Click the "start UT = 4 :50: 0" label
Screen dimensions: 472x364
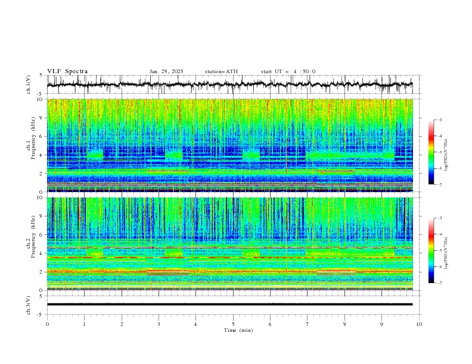pyautogui.click(x=288, y=71)
